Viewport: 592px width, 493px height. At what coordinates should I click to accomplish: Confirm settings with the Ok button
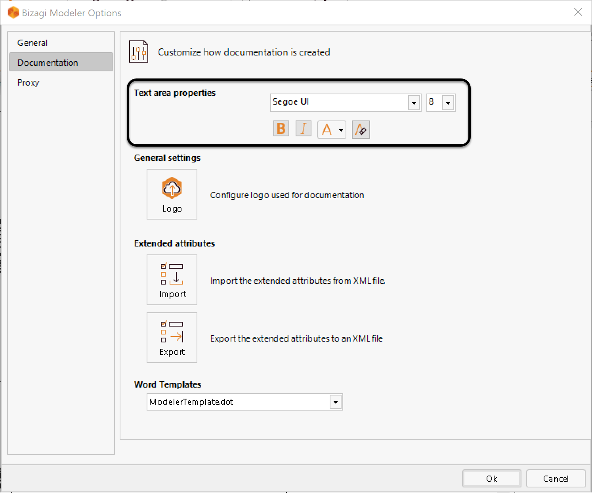point(491,479)
